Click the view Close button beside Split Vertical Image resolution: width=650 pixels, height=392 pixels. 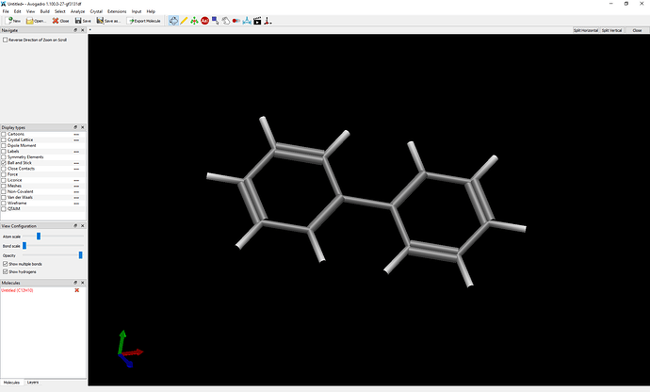(x=637, y=30)
